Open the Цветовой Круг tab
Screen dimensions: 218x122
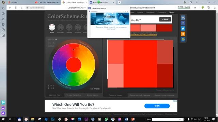[55, 95]
